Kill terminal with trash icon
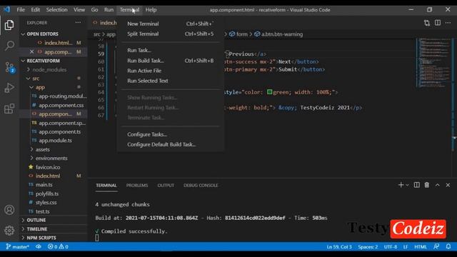 pyautogui.click(x=427, y=185)
